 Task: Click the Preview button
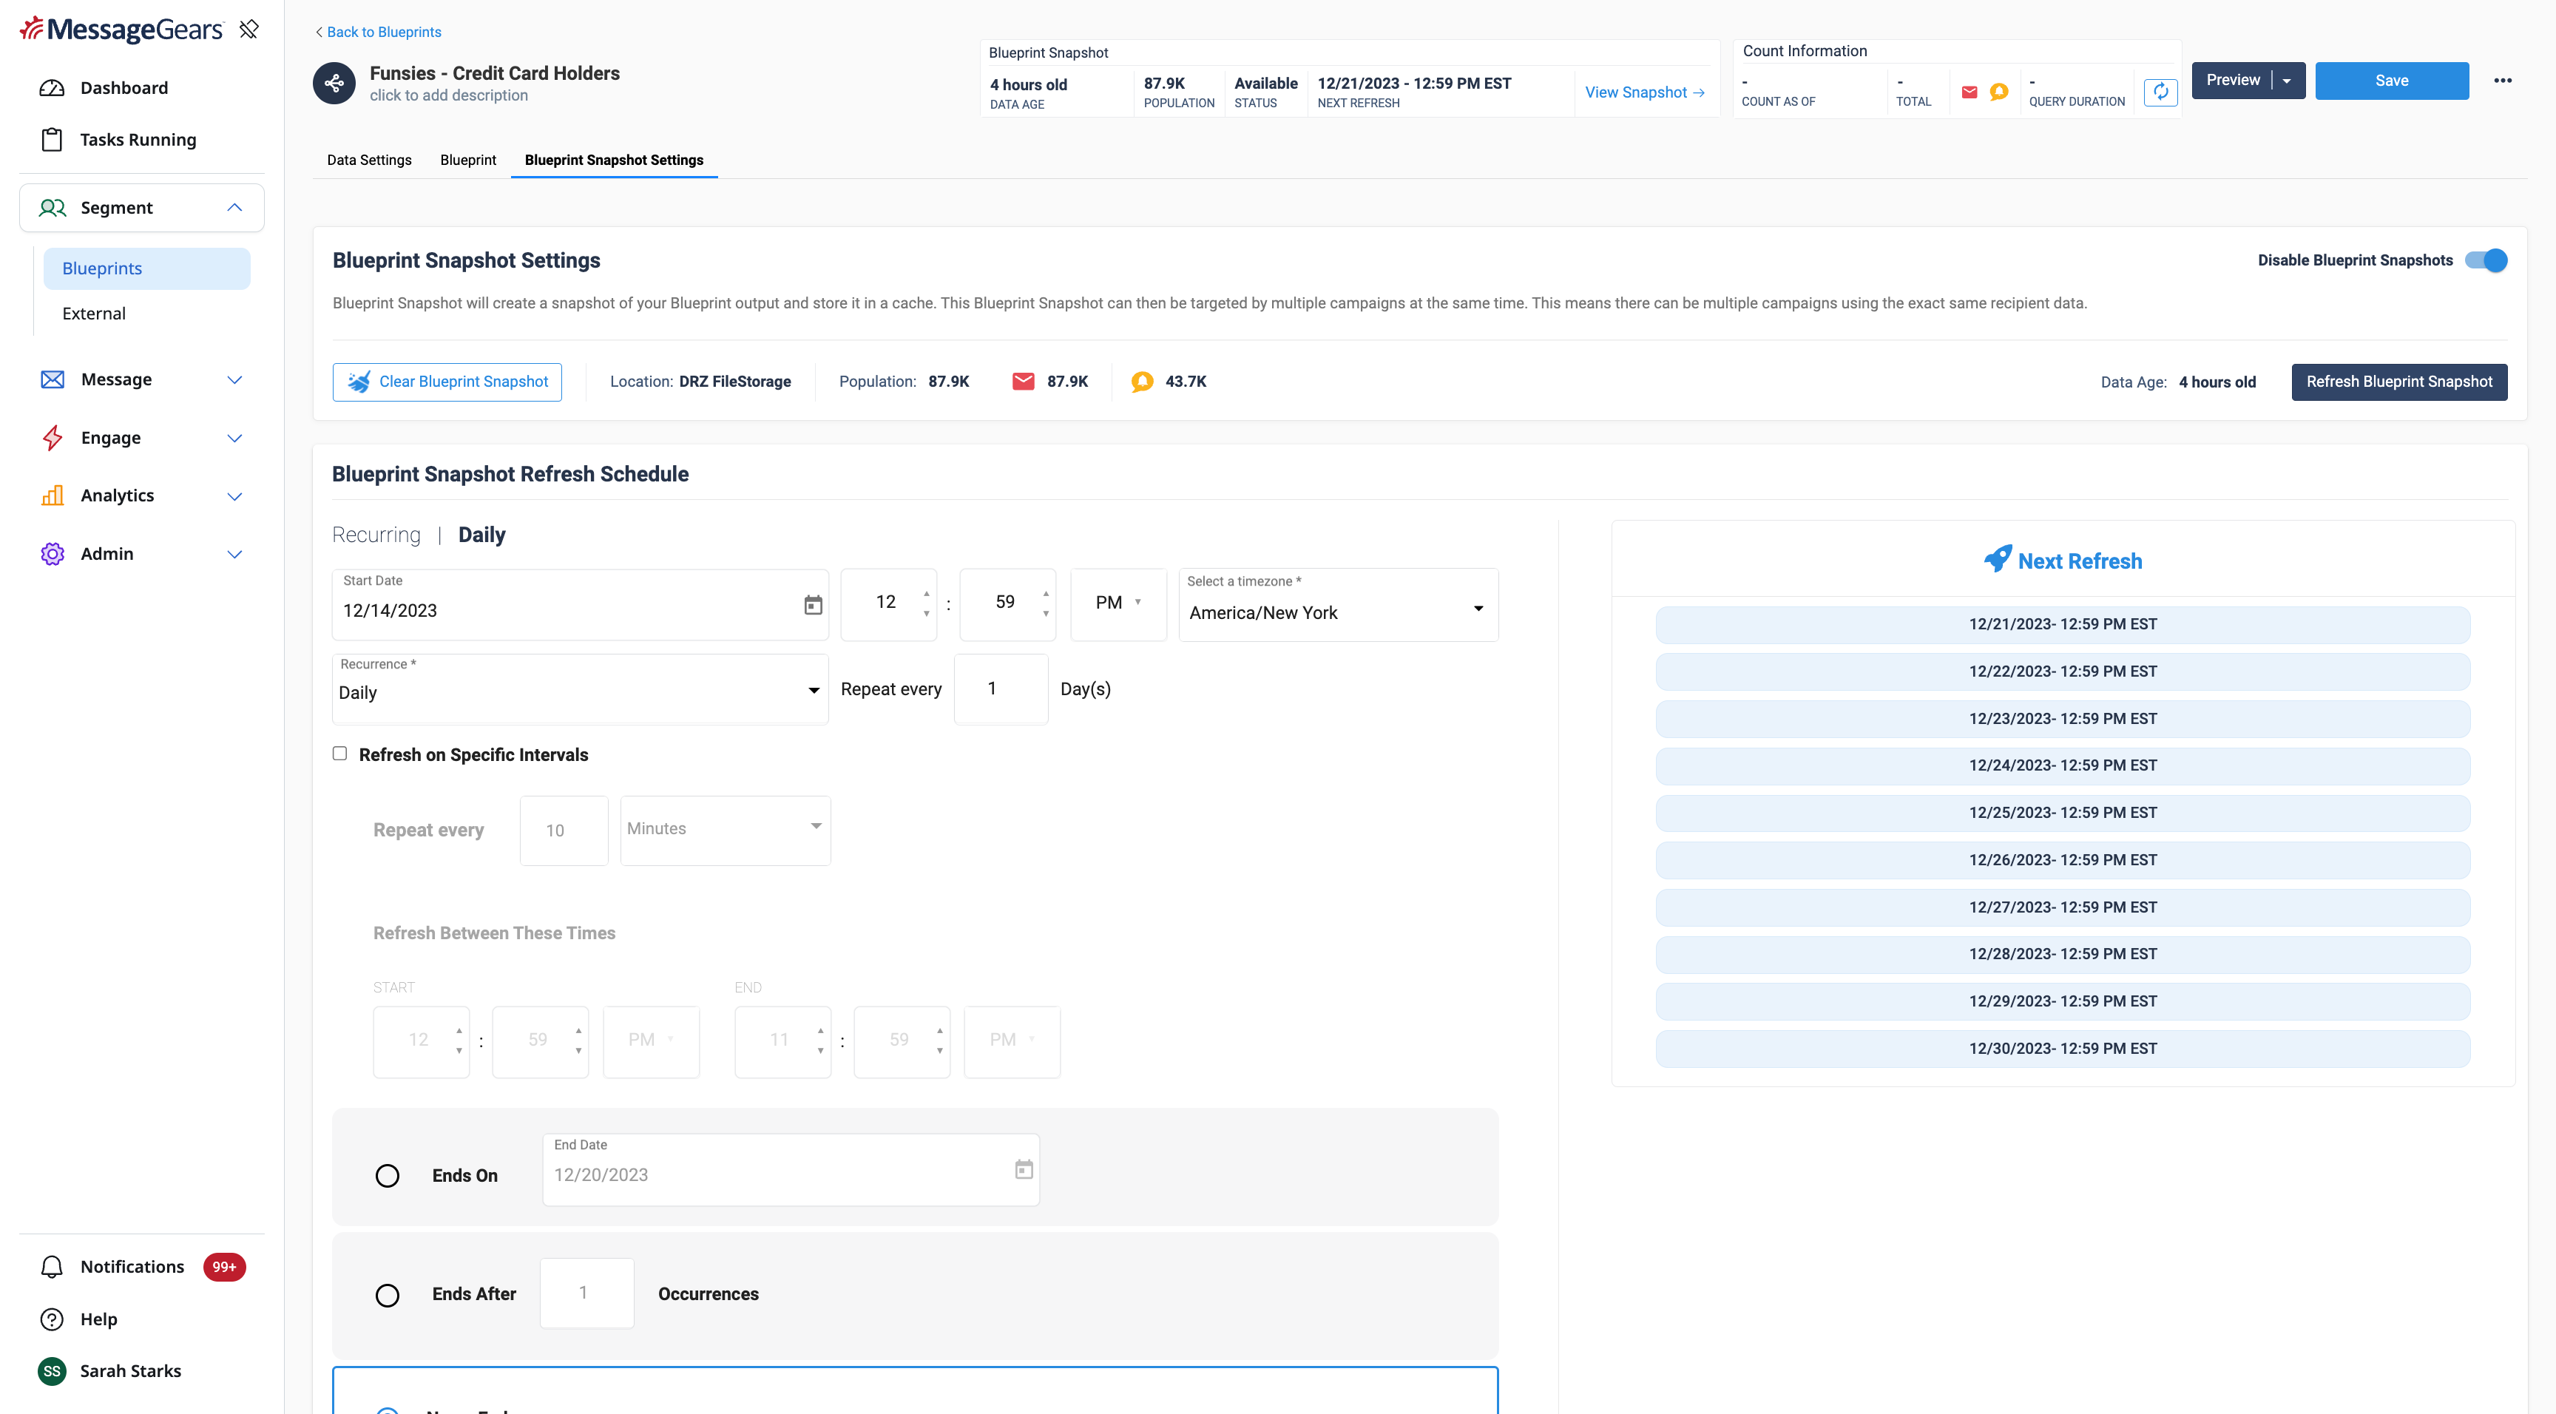pyautogui.click(x=2233, y=81)
